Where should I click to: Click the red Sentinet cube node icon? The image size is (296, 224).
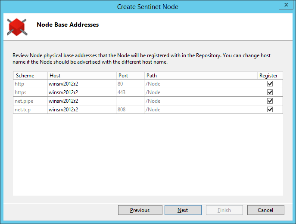[x=17, y=27]
